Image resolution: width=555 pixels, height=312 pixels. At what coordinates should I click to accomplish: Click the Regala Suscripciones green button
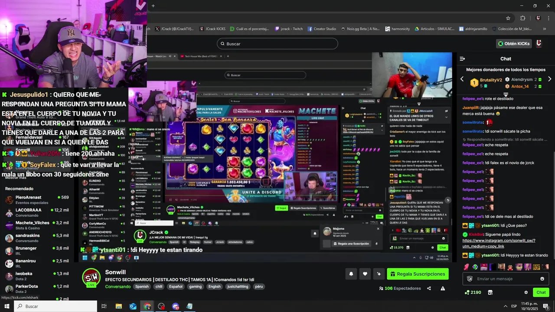(x=418, y=274)
